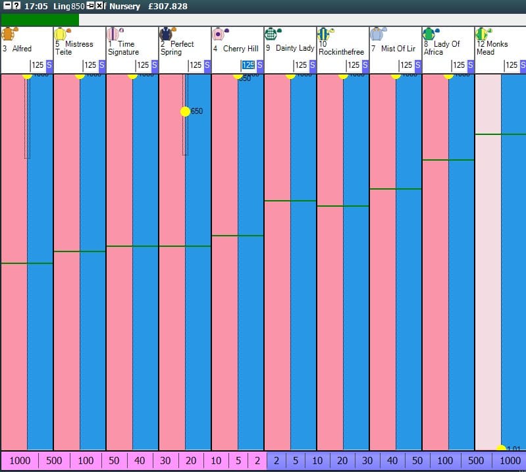Choose the blue 30 stake button
526x472 pixels.
tap(367, 461)
